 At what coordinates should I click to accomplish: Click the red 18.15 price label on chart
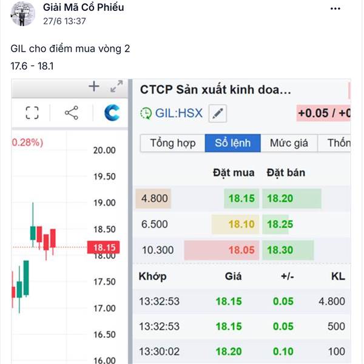pyautogui.click(x=104, y=248)
